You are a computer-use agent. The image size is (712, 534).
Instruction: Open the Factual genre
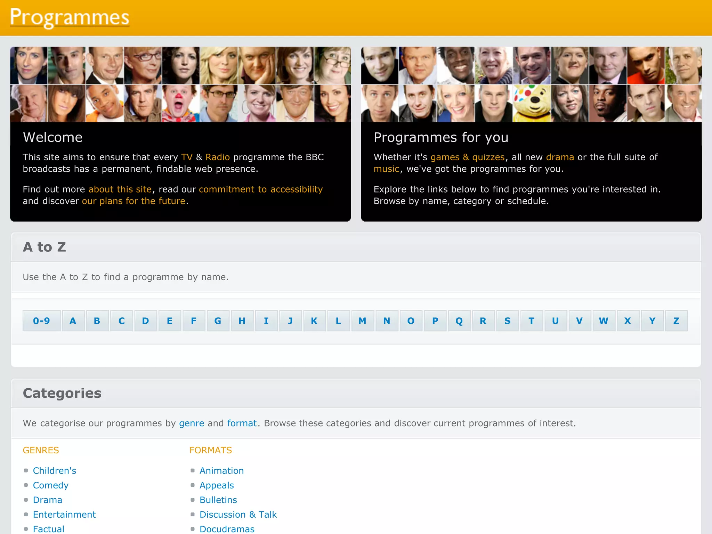coord(49,529)
